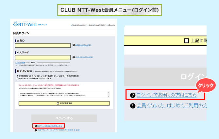219x139 pixels.
Task: Open large 会員でない方、はじめてご利用の方 link
Action: click(172, 105)
